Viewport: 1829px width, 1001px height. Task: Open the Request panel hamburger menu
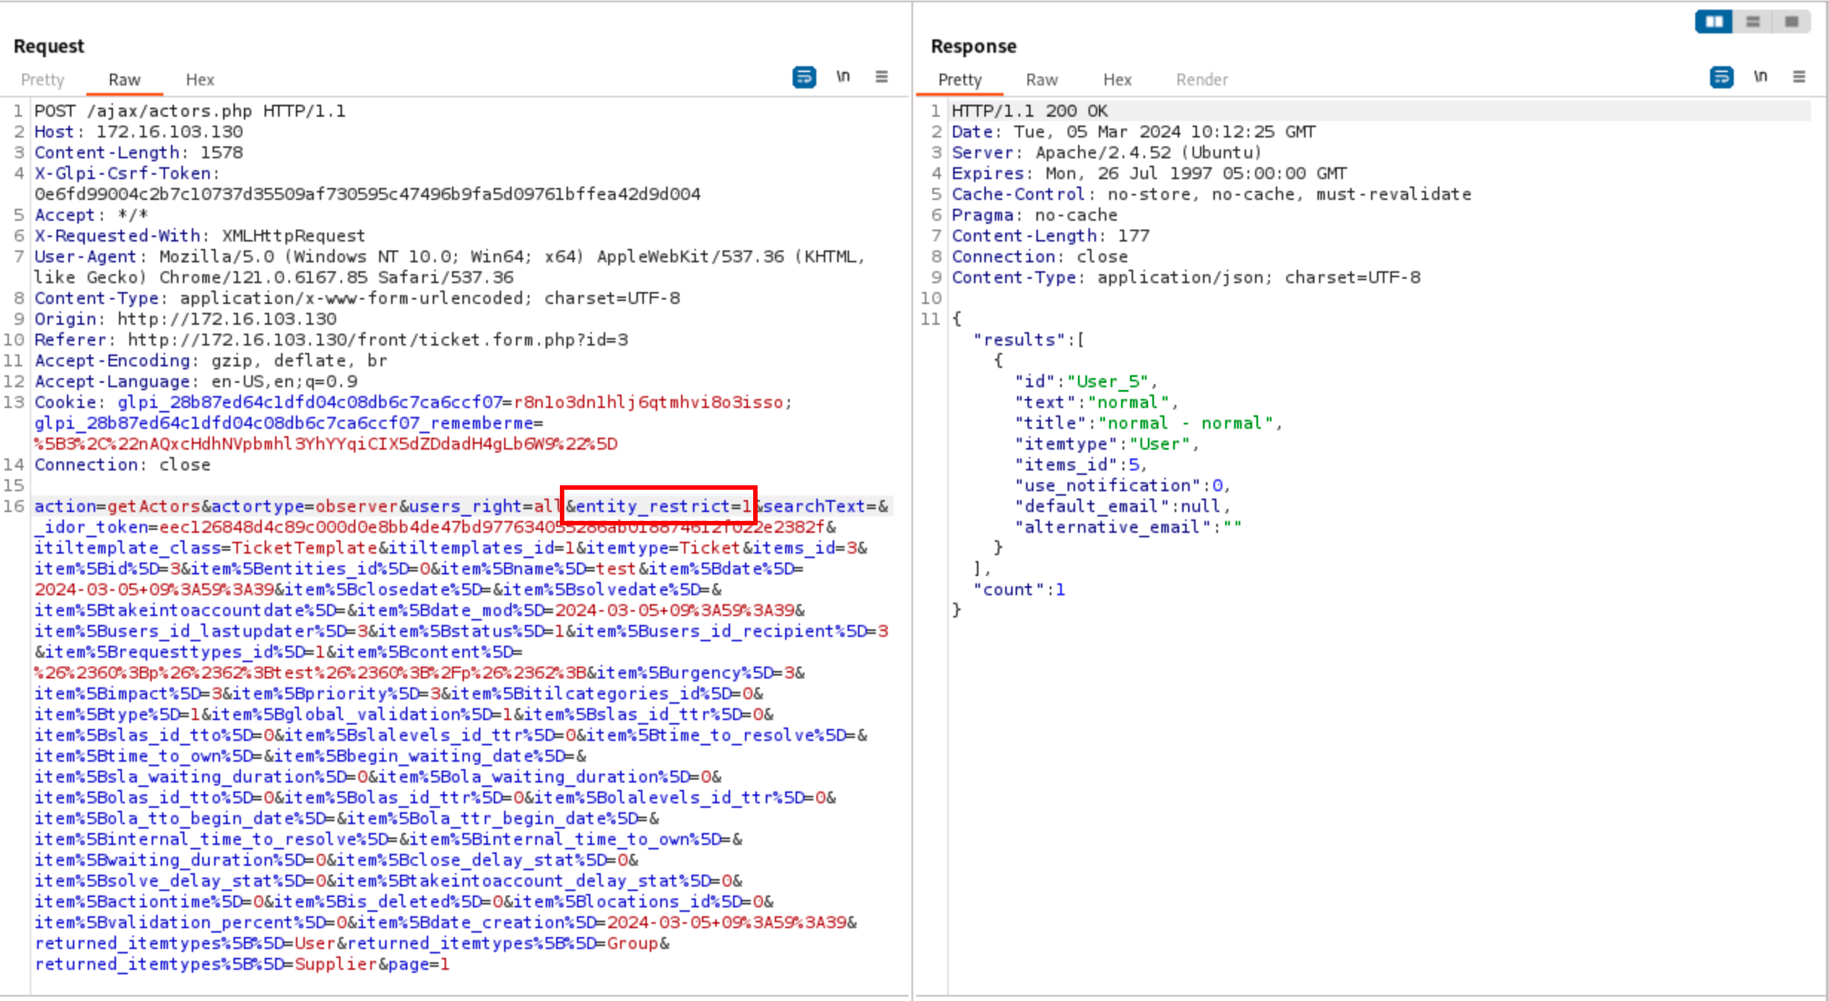(x=882, y=77)
